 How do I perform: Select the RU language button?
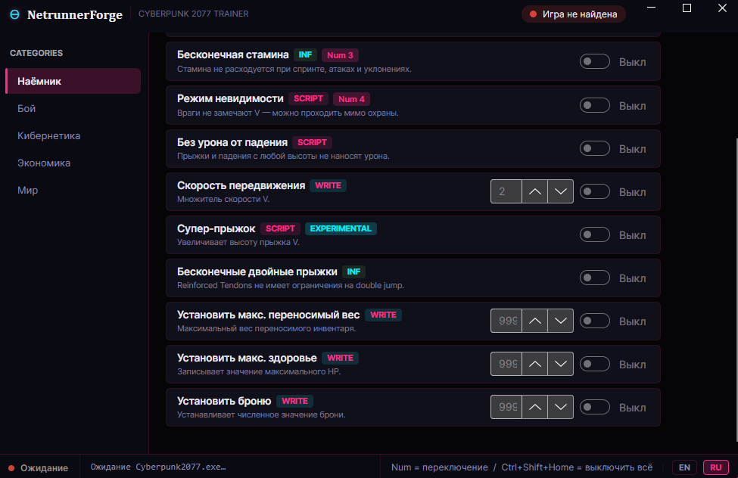point(715,467)
